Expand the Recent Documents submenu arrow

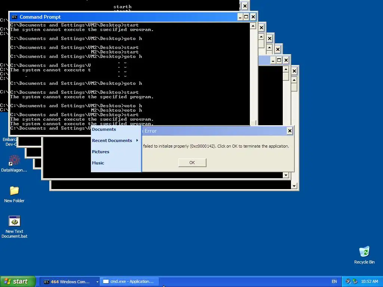click(x=137, y=141)
